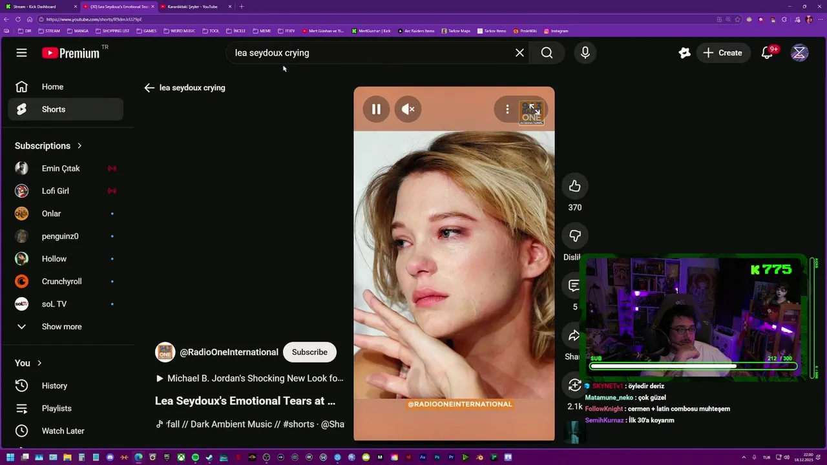Open Discord from the taskbar
Image resolution: width=827 pixels, height=465 pixels.
pyautogui.click(x=110, y=457)
